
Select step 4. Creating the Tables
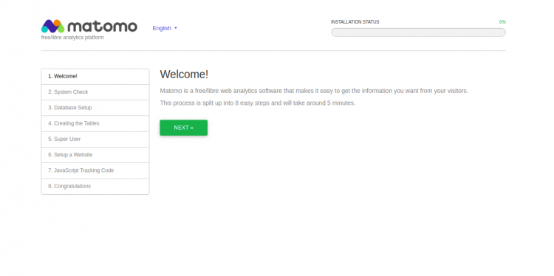(x=95, y=123)
